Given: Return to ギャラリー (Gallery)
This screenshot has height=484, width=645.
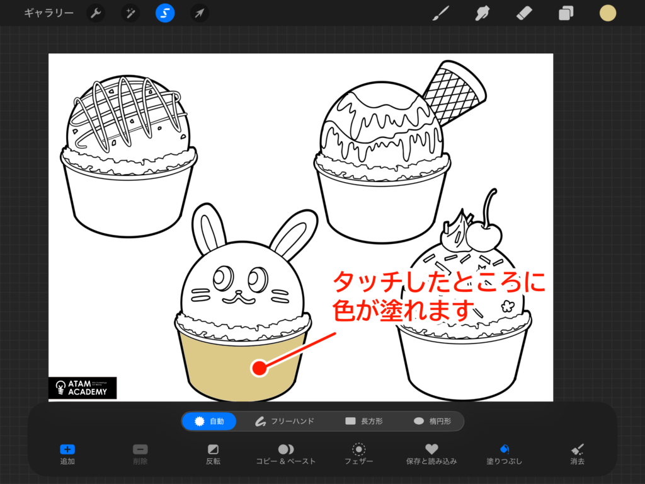Looking at the screenshot, I should 49,13.
